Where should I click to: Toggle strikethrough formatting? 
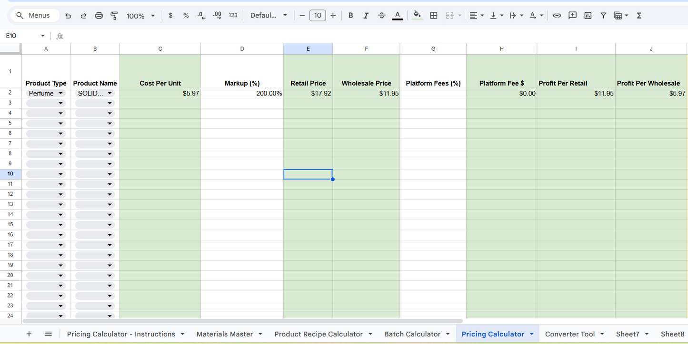click(x=381, y=16)
